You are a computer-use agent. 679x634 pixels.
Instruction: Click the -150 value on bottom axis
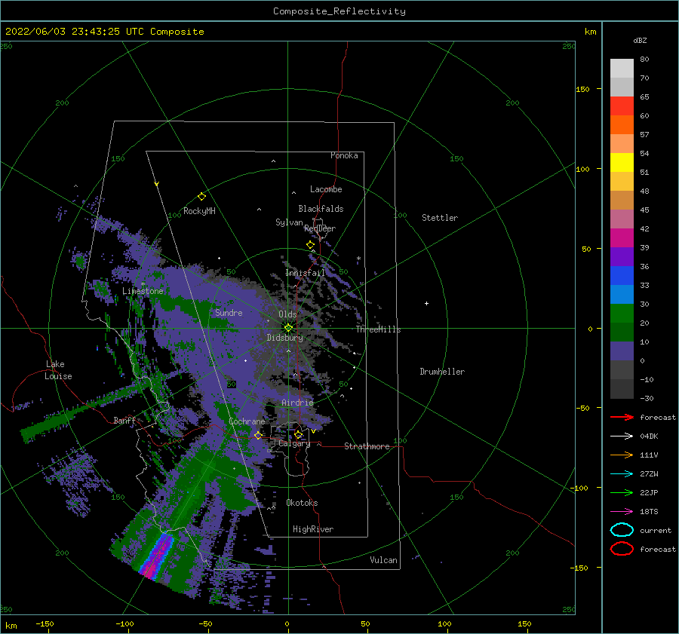coord(45,623)
